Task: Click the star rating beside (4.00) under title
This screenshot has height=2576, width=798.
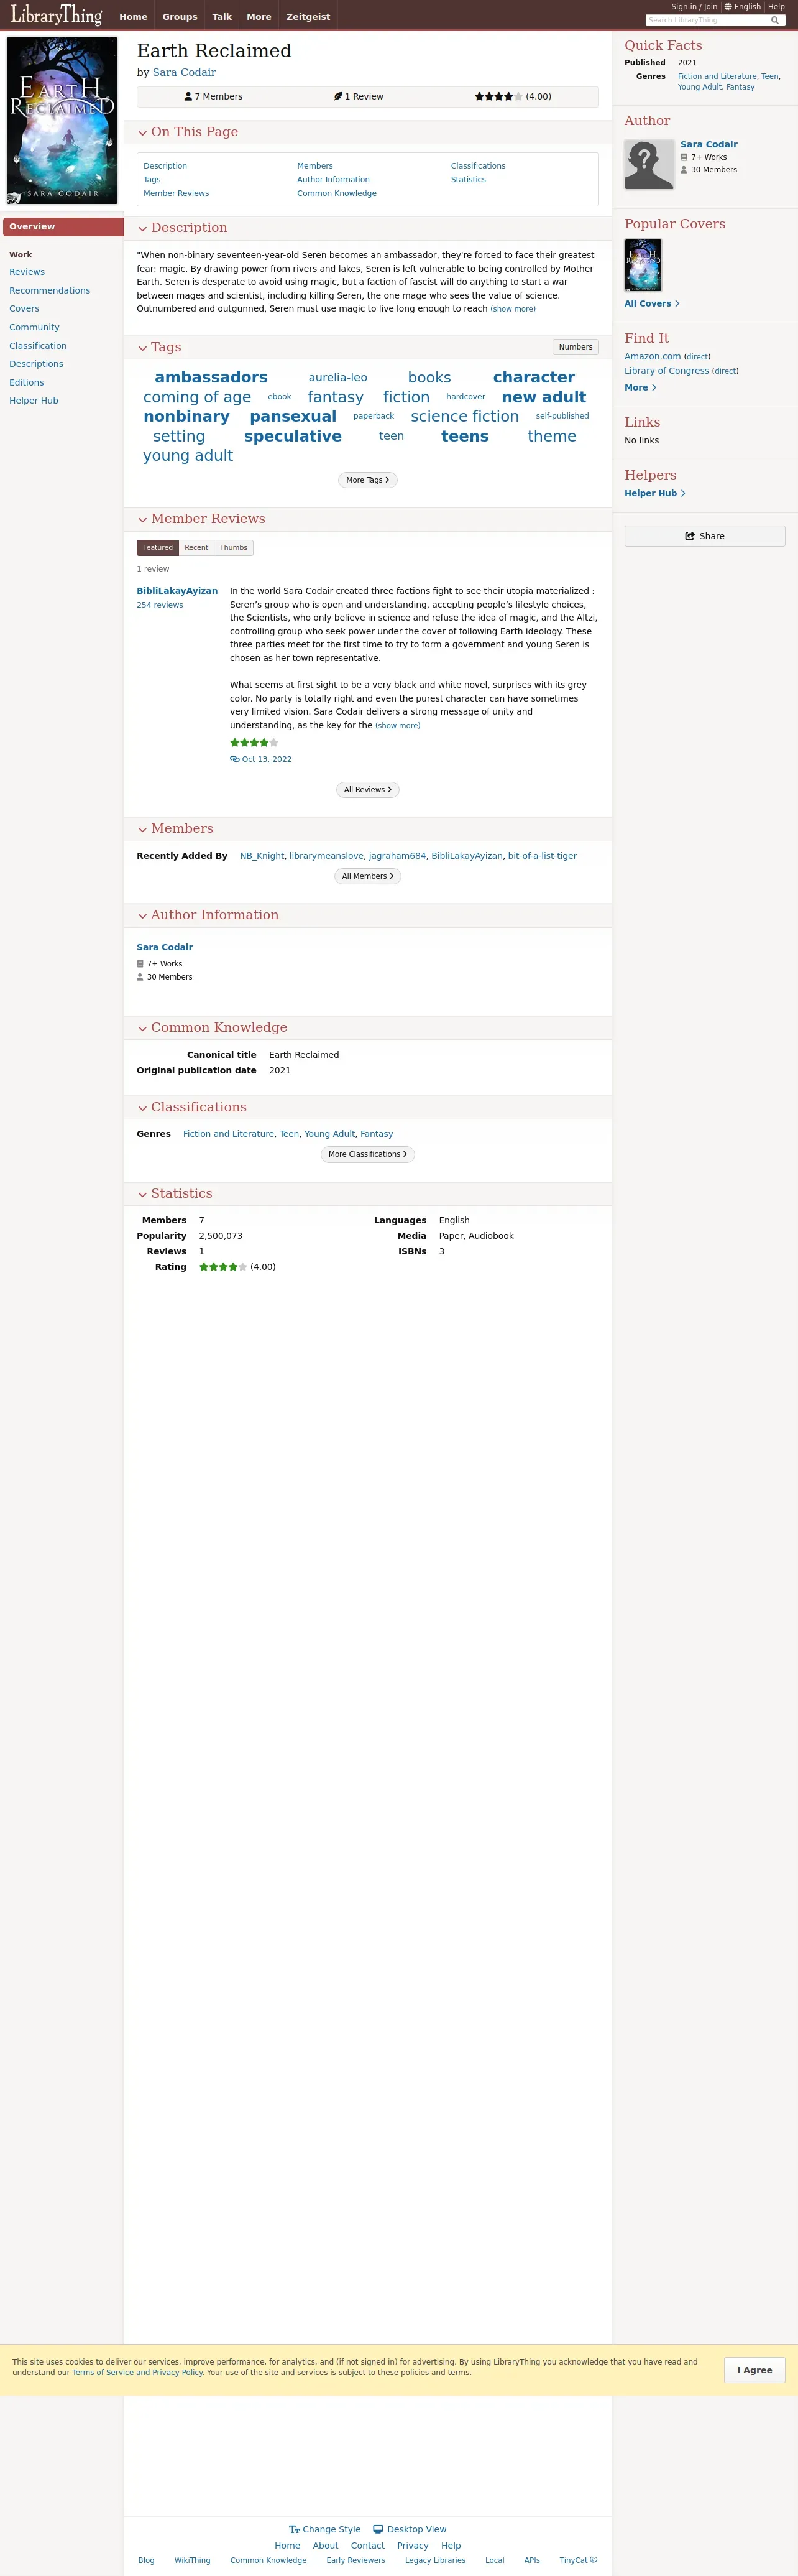Action: tap(498, 97)
